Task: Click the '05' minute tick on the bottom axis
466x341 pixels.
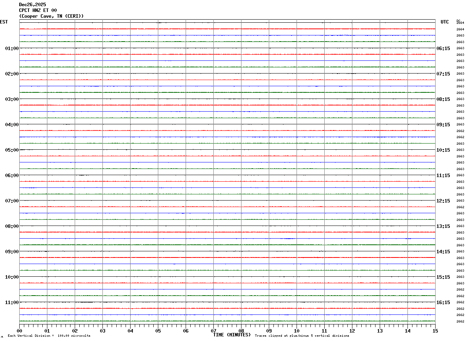Action: pos(158,331)
